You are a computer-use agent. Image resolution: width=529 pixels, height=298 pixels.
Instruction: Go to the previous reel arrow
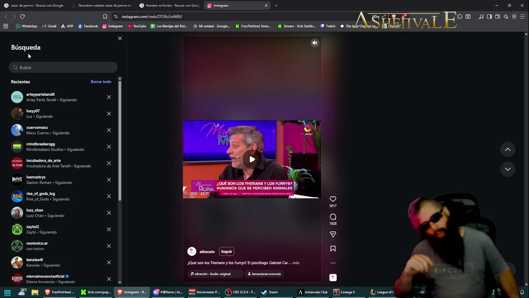pos(508,149)
